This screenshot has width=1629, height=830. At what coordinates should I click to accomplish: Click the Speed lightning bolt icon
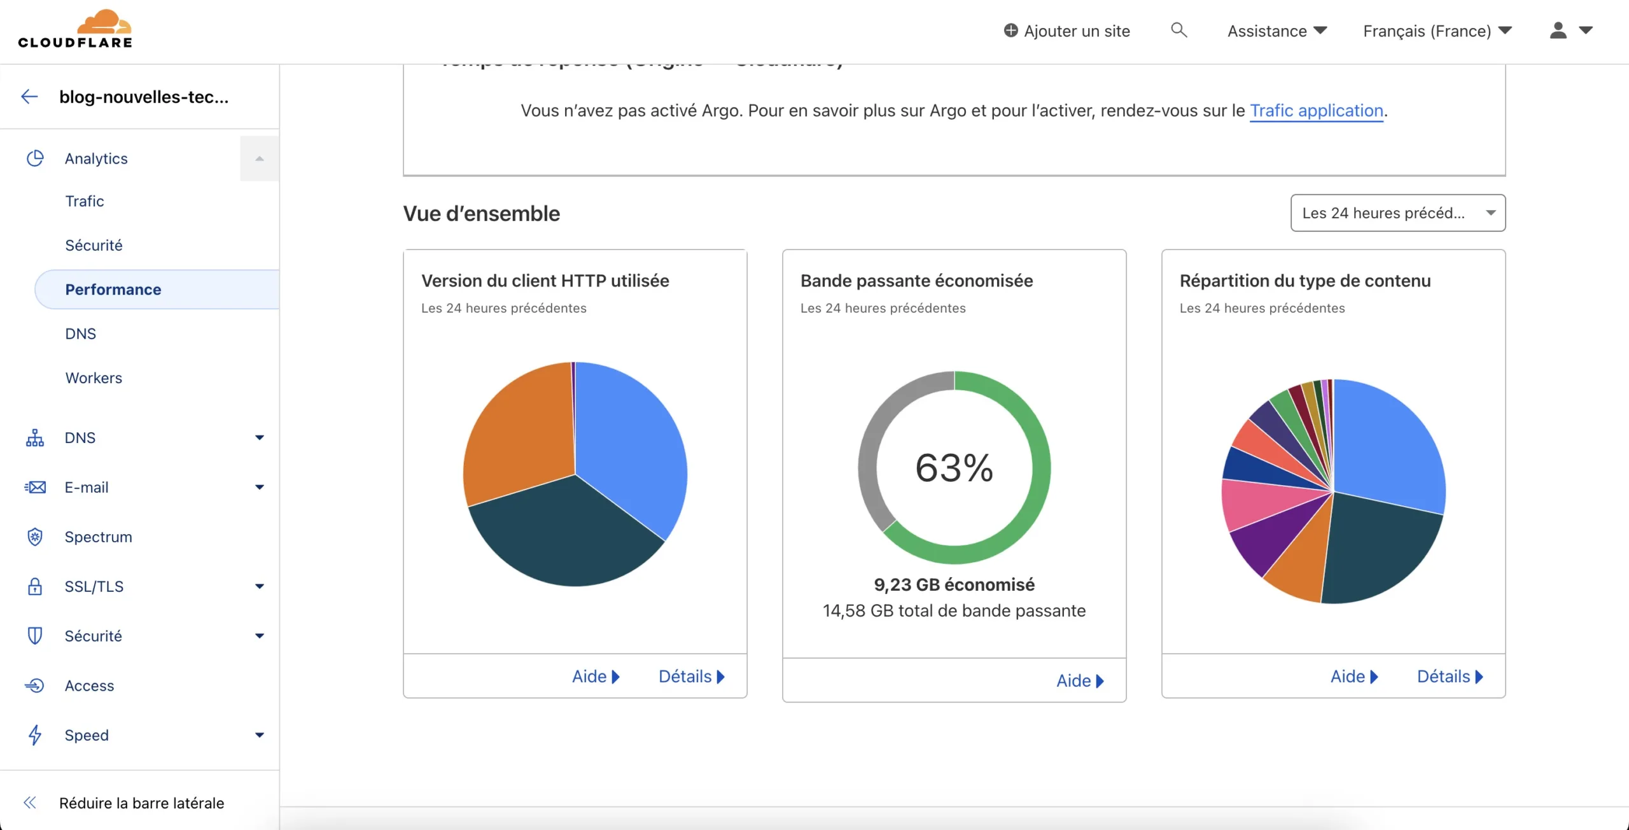35,736
